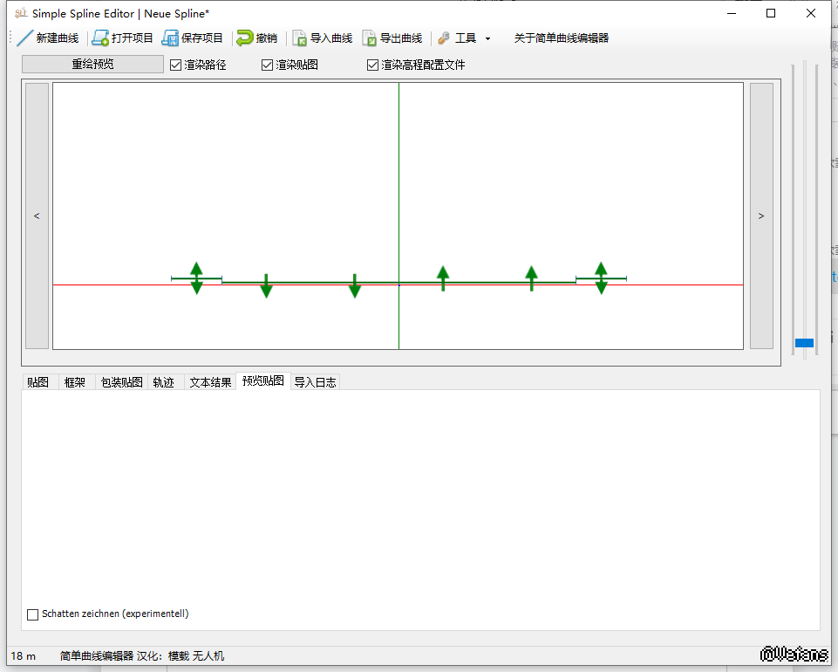Toggle the 渲染路径 checkbox
This screenshot has height=672, width=838.
[x=175, y=65]
